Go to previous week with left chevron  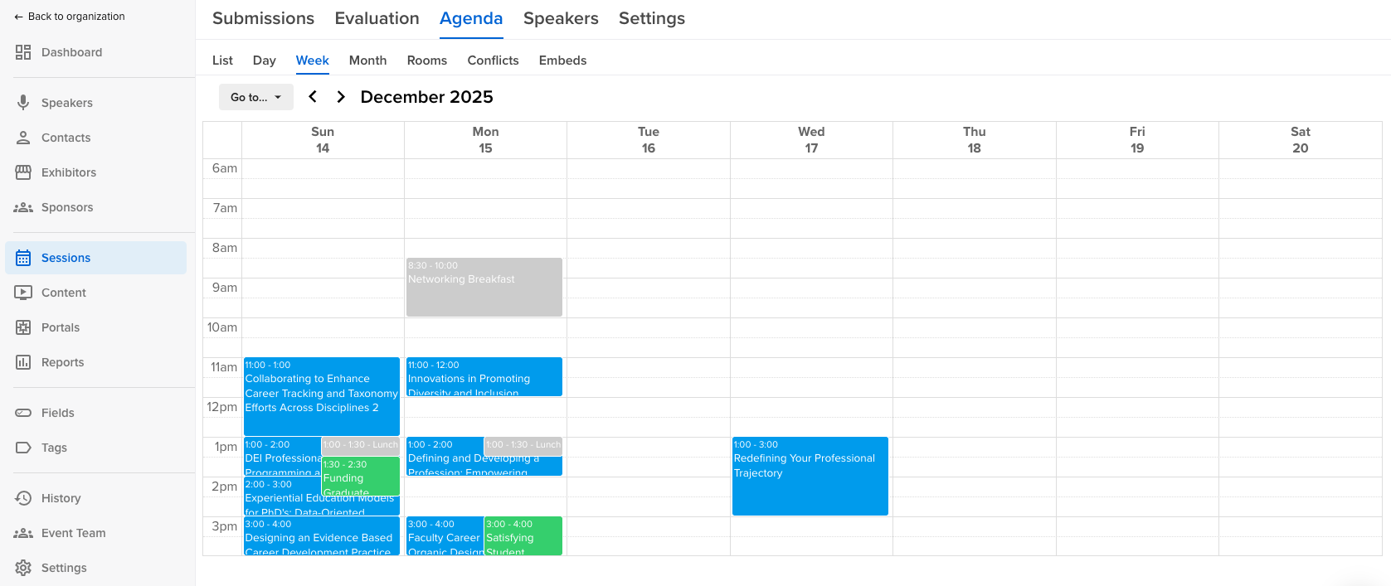click(x=313, y=97)
